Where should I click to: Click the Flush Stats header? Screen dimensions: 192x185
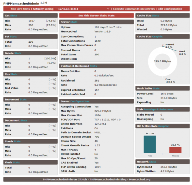(30, 162)
